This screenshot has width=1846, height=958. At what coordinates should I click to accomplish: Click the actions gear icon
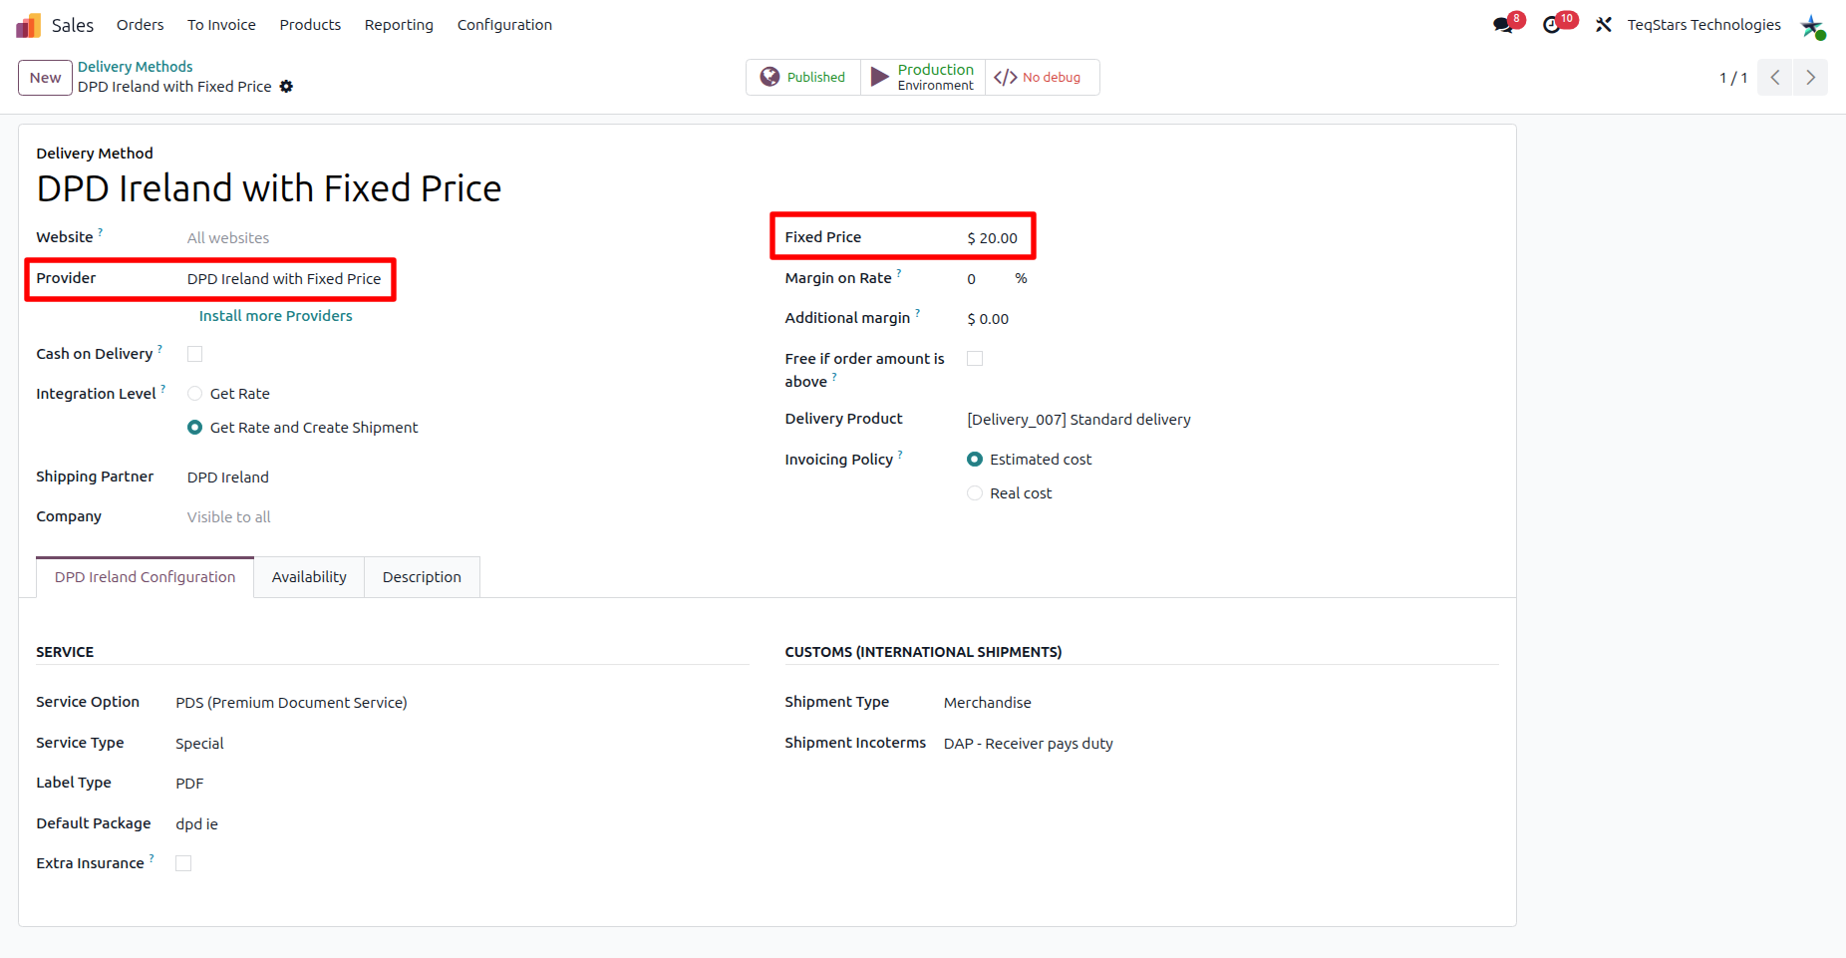click(286, 87)
